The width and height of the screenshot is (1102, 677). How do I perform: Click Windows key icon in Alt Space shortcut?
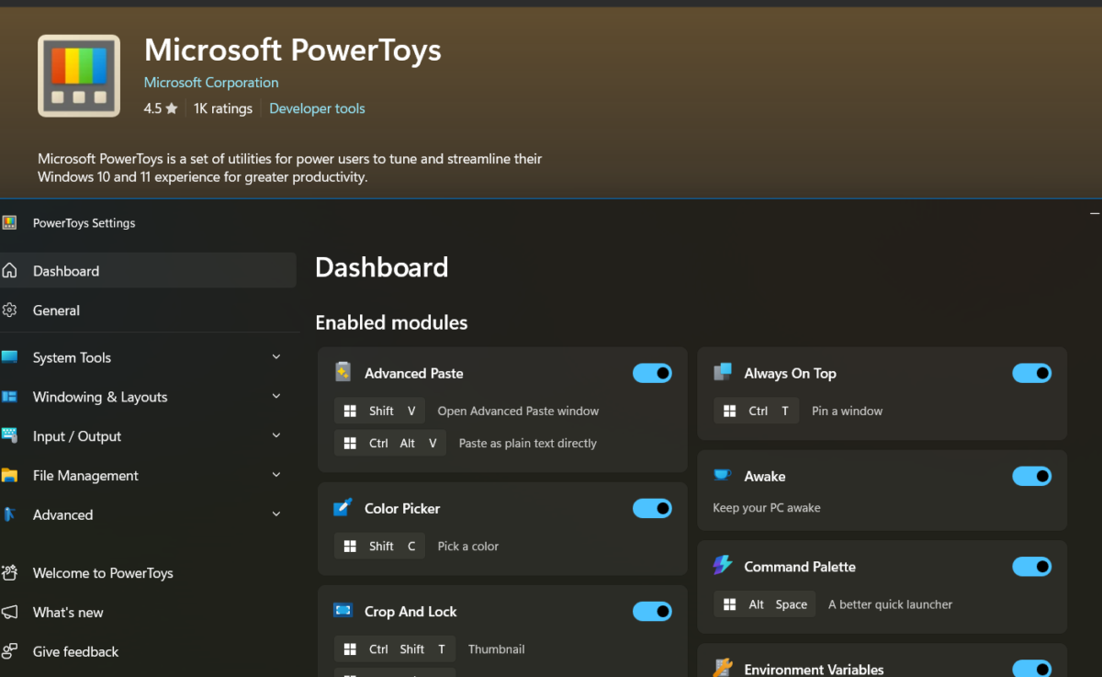click(x=729, y=604)
